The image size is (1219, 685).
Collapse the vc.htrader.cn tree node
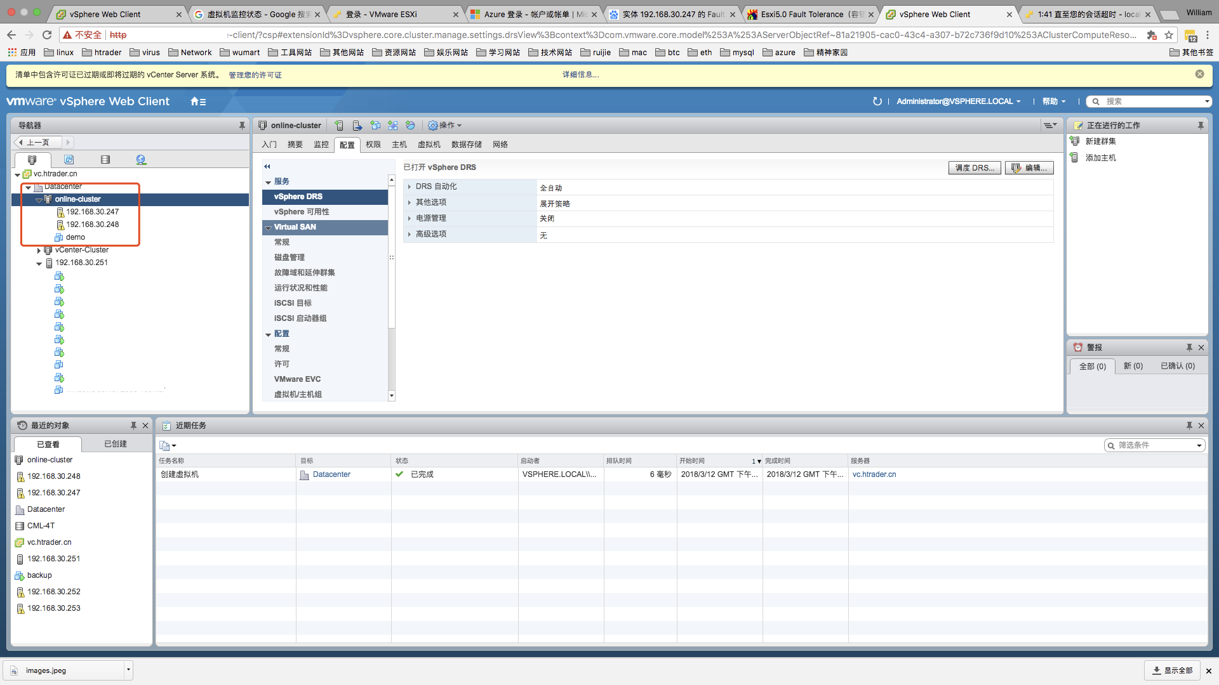click(x=17, y=174)
